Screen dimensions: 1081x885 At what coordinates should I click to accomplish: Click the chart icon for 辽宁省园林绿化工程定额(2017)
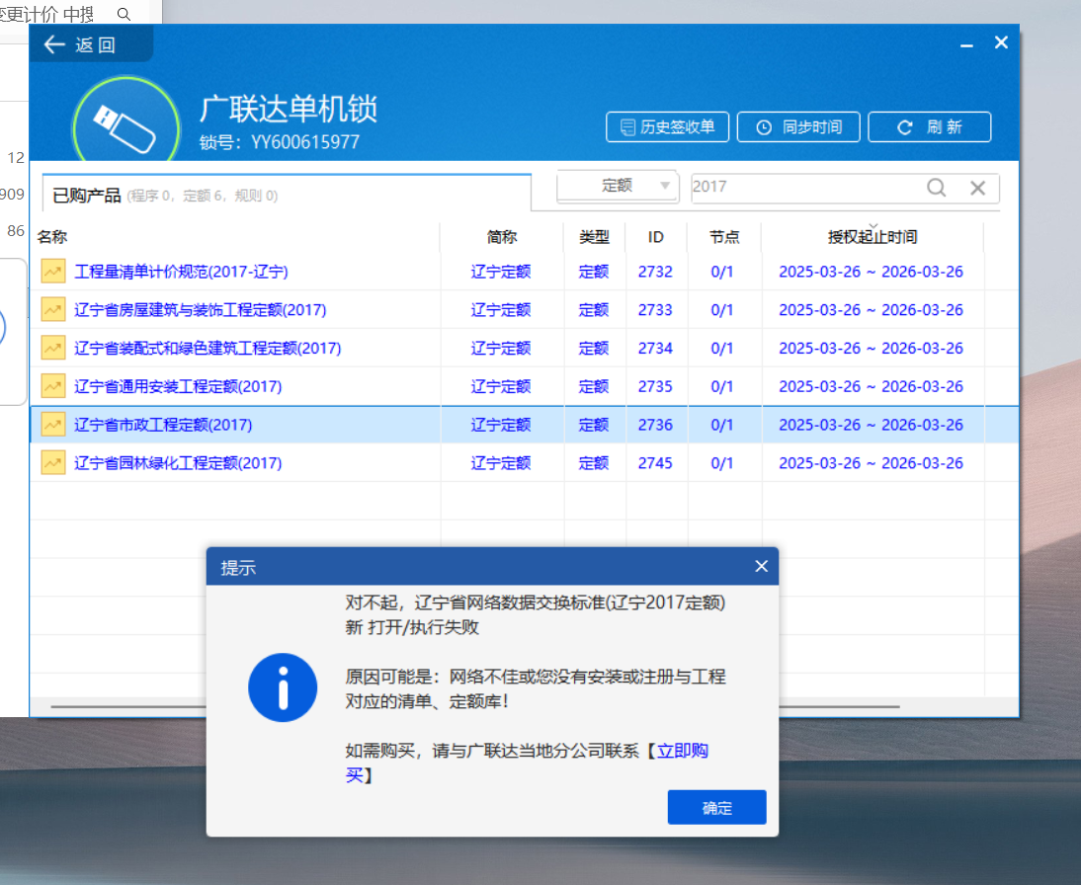coord(52,462)
